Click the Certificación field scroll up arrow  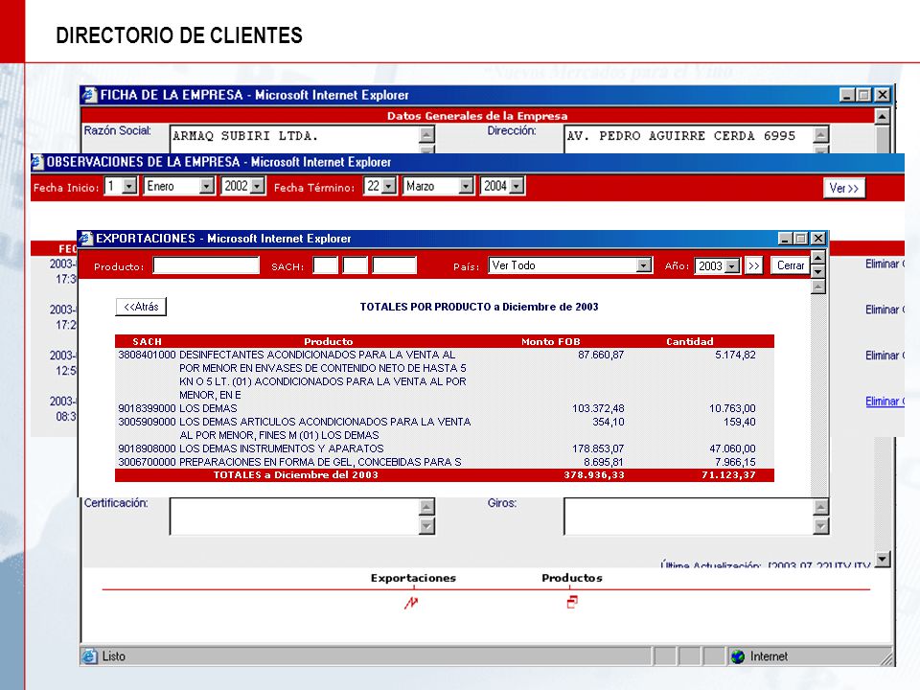pos(427,506)
